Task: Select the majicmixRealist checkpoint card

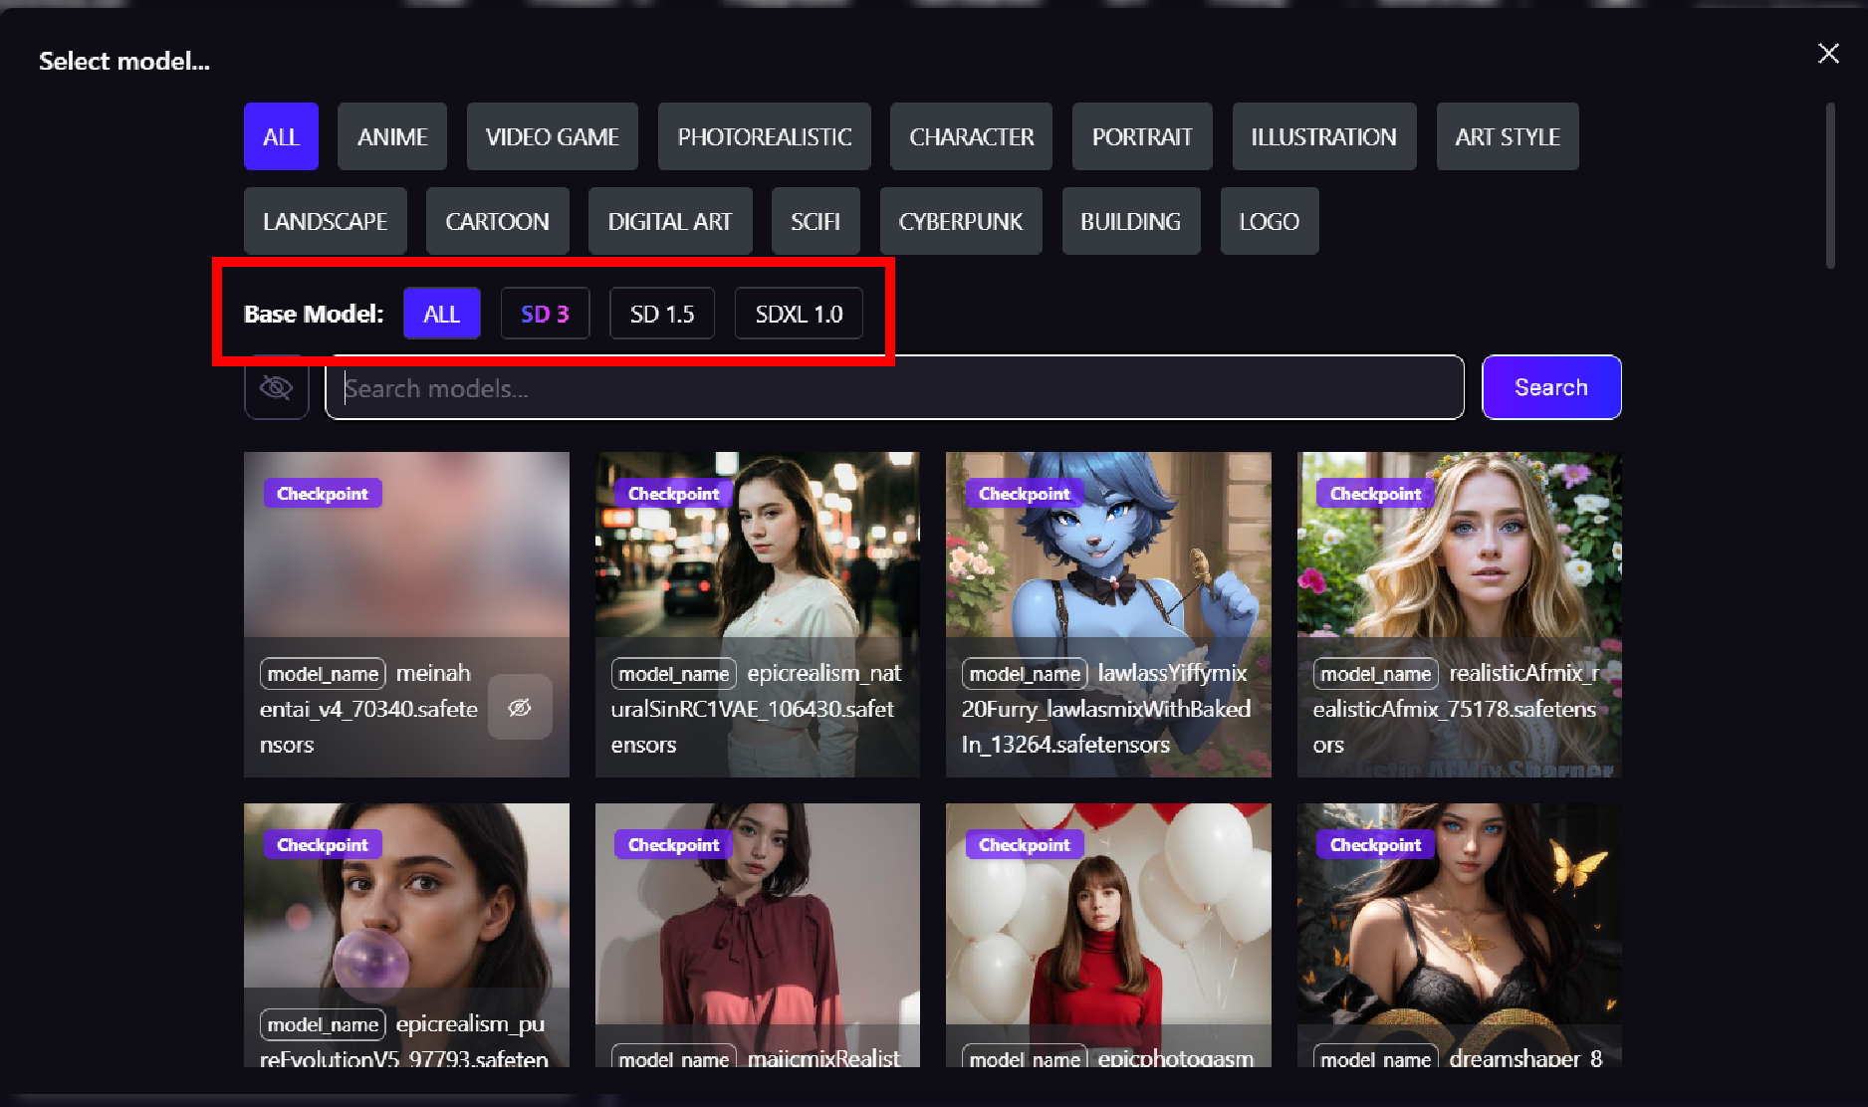Action: 758,935
